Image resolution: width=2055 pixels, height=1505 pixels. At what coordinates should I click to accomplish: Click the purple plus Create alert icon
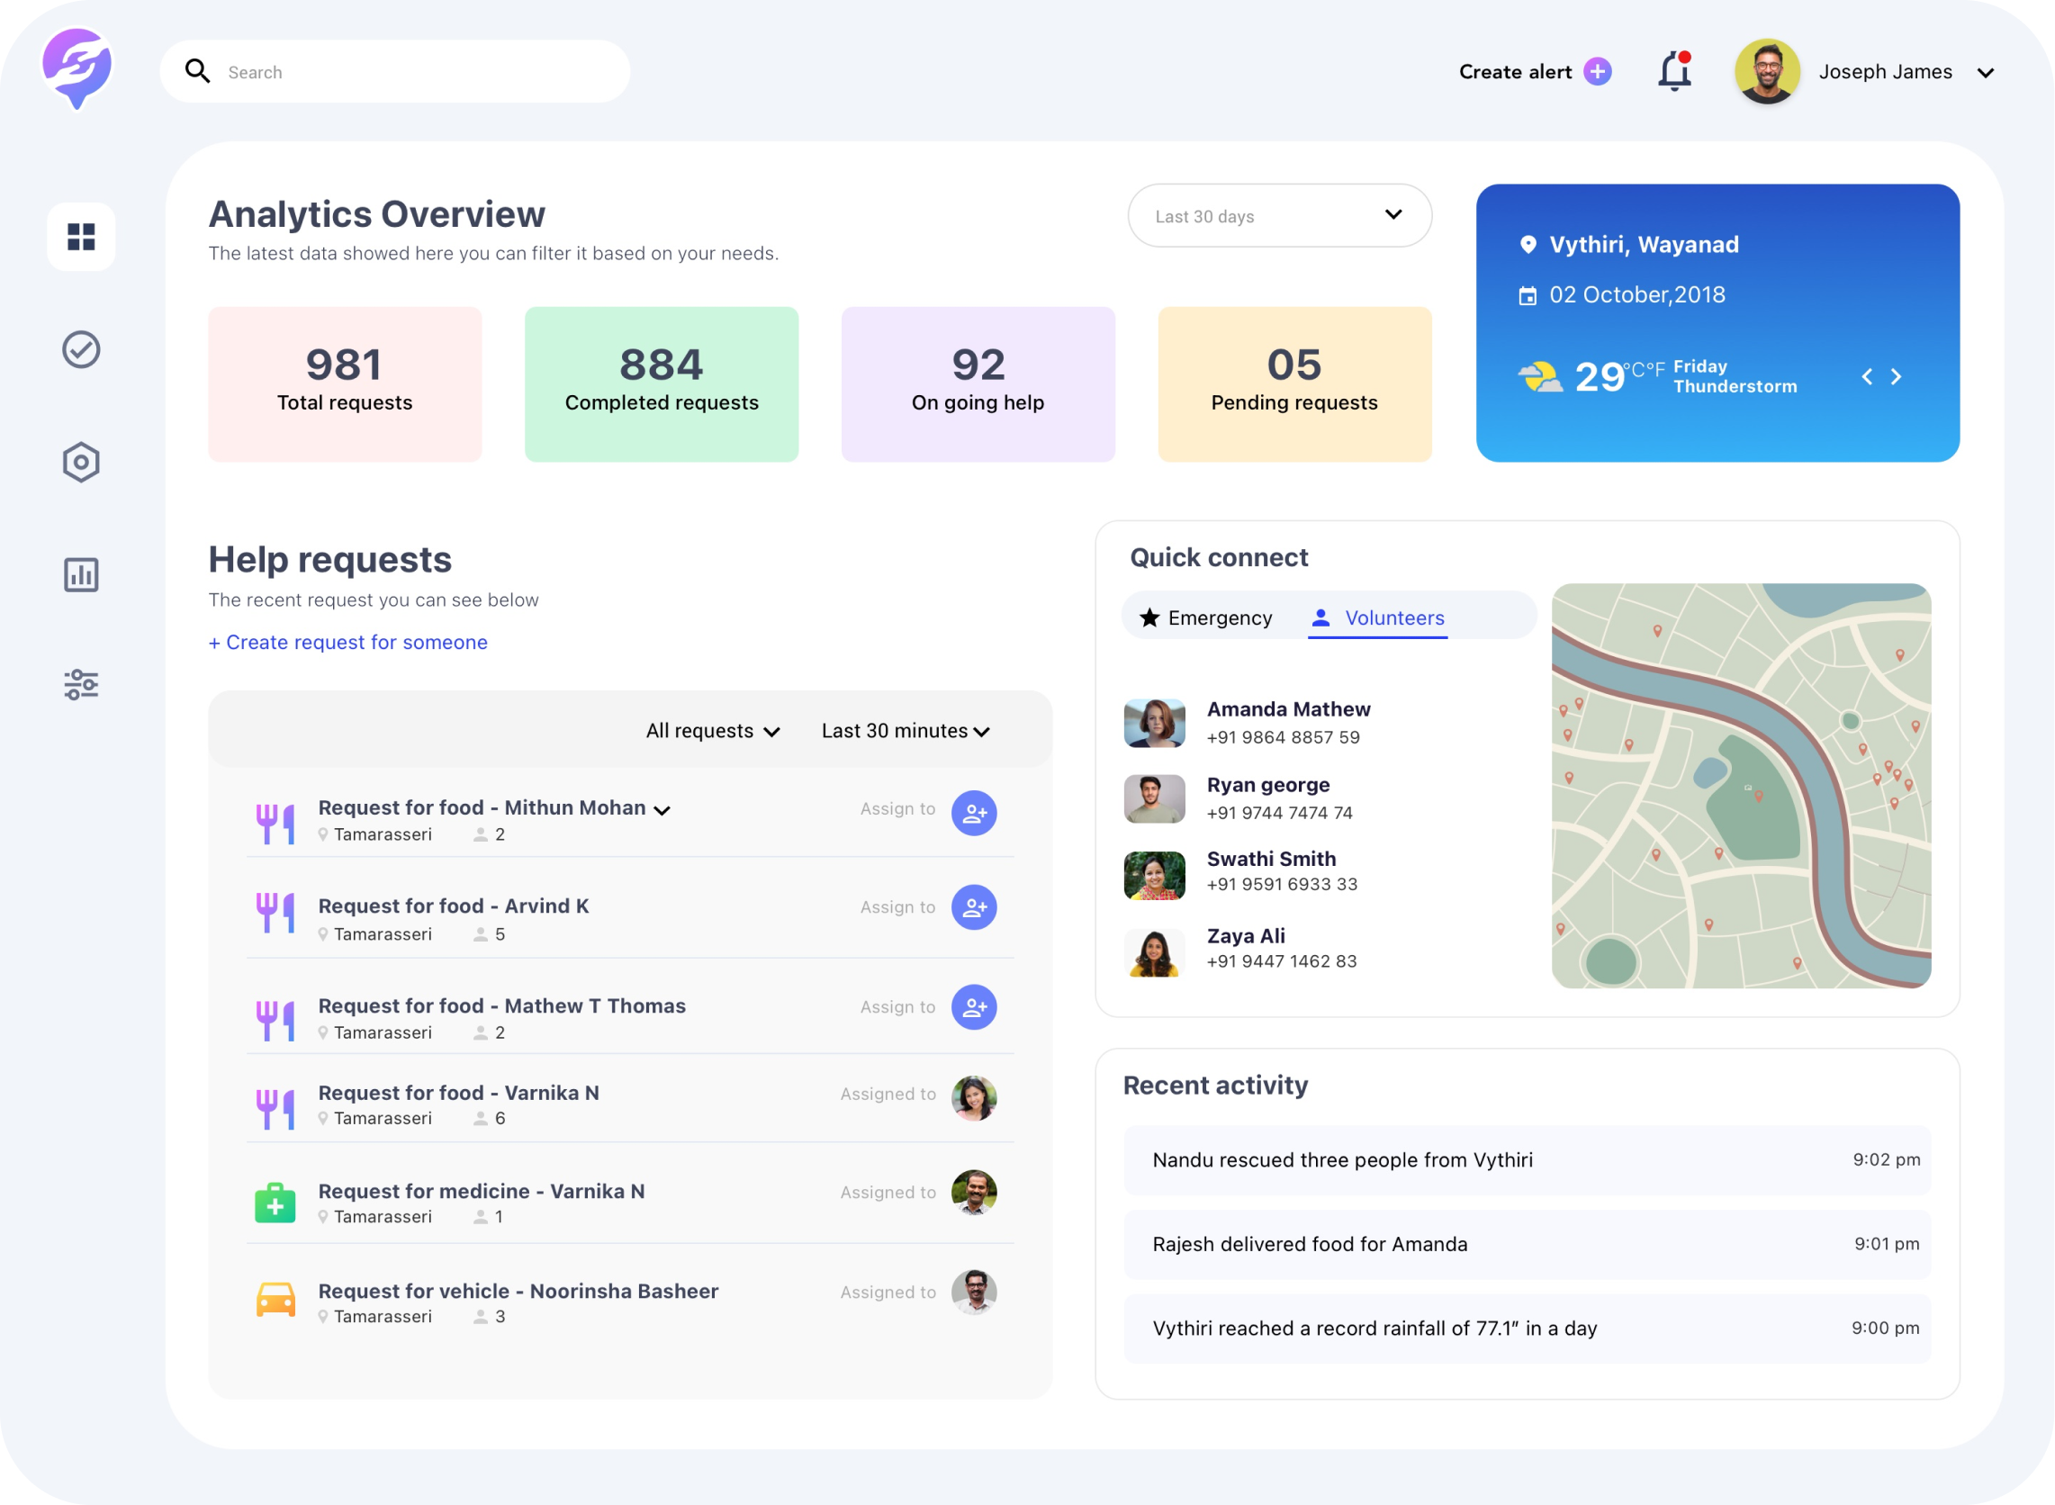(1598, 71)
